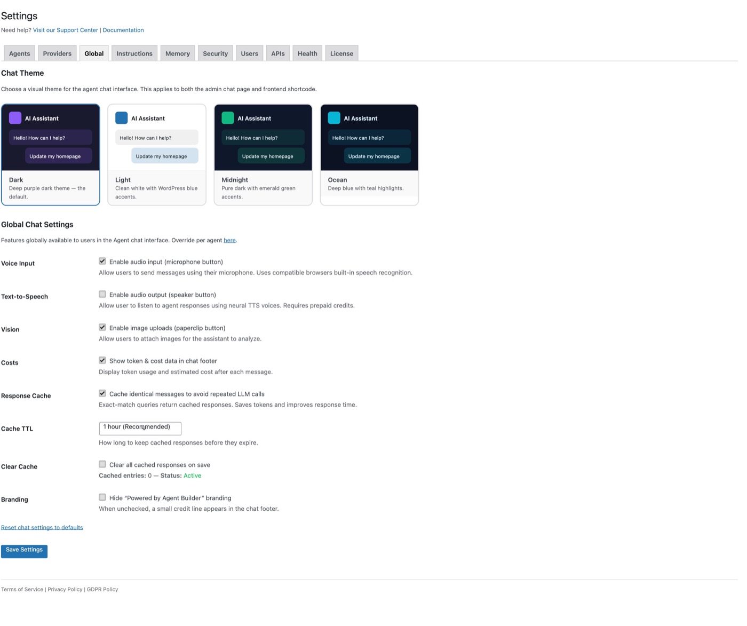Check Clear all cached responses on save
The height and width of the screenshot is (626, 747).
(x=102, y=464)
